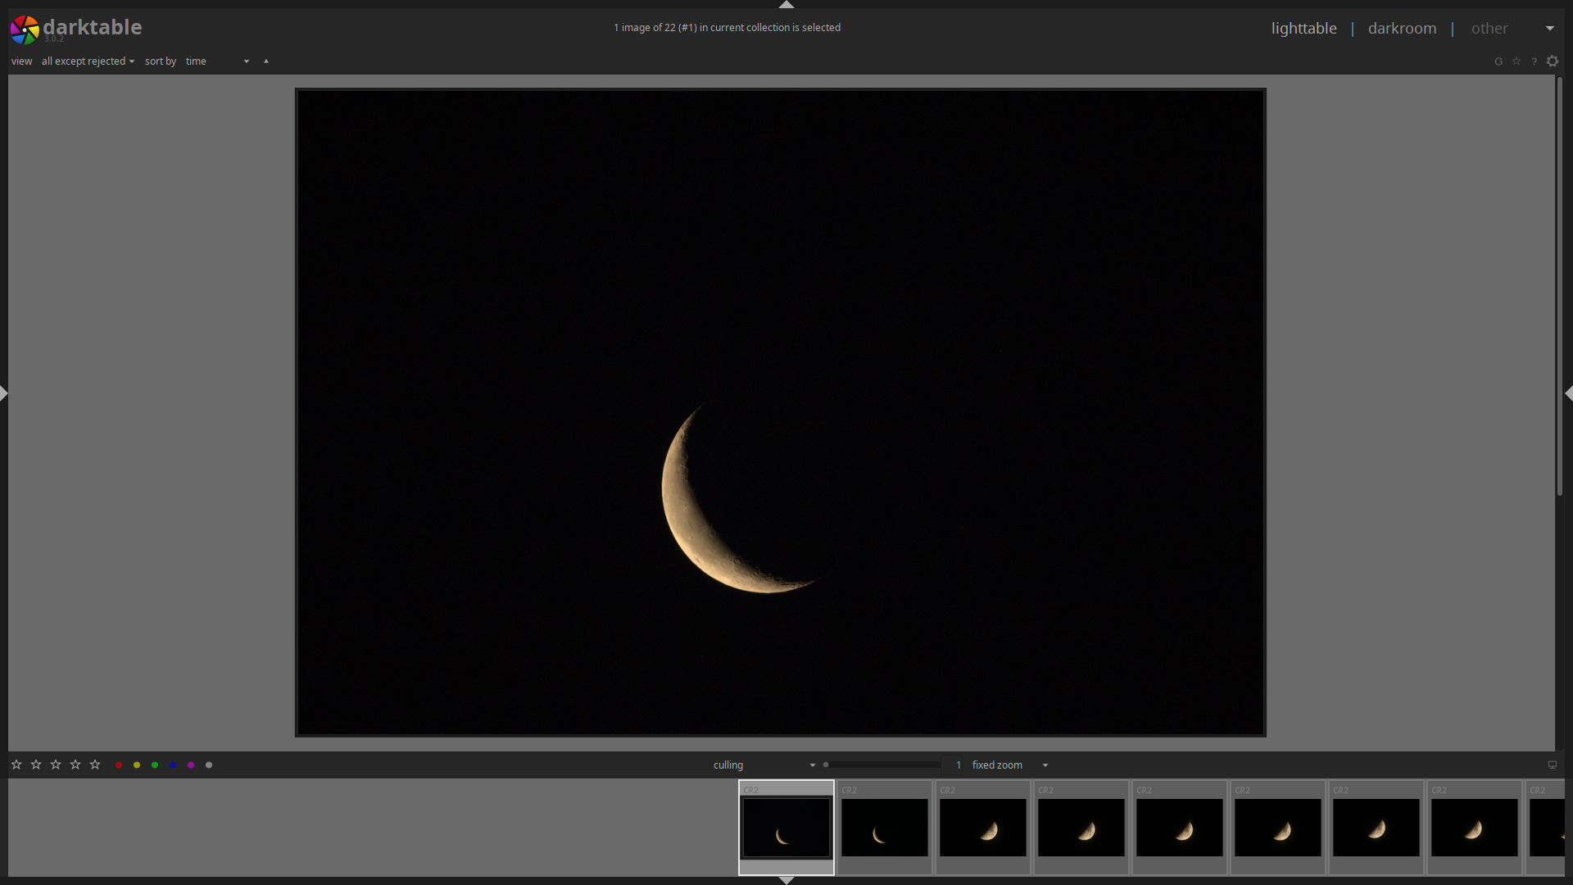Switch to darkroom view
This screenshot has height=885, width=1573.
[x=1403, y=27]
